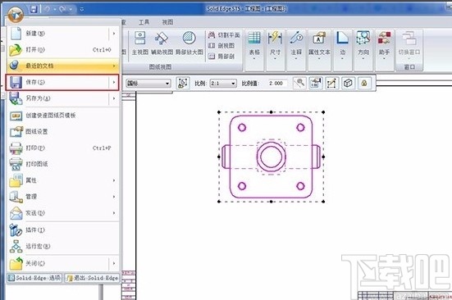452x300 pixels.
Task: Click the magnifier icon in command bar
Action: (299, 84)
